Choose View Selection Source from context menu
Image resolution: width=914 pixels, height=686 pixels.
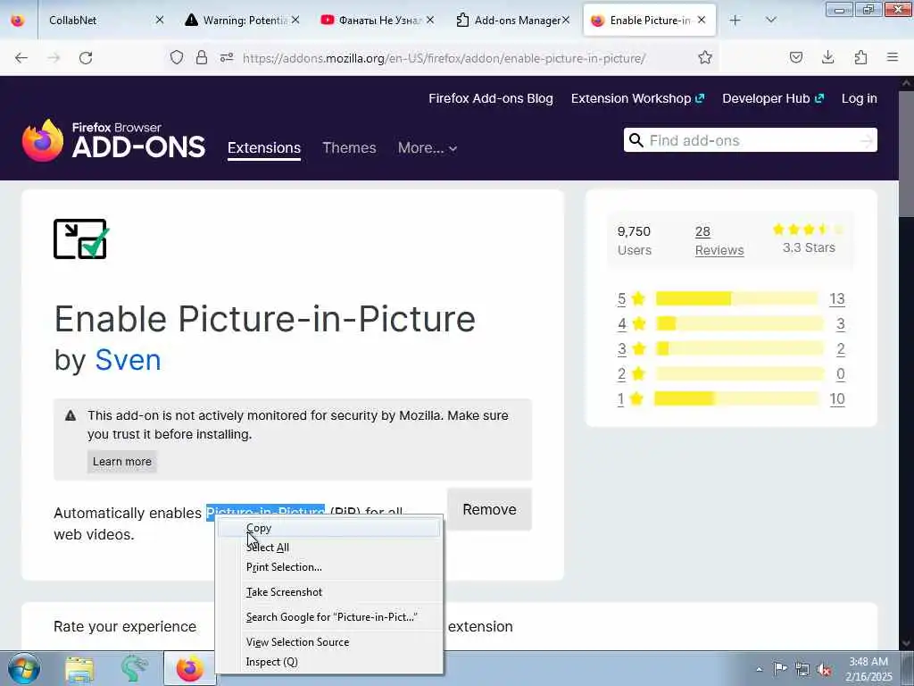tap(329, 642)
